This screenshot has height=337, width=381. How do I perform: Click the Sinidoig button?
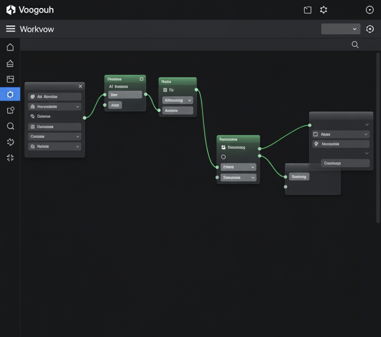click(x=299, y=177)
